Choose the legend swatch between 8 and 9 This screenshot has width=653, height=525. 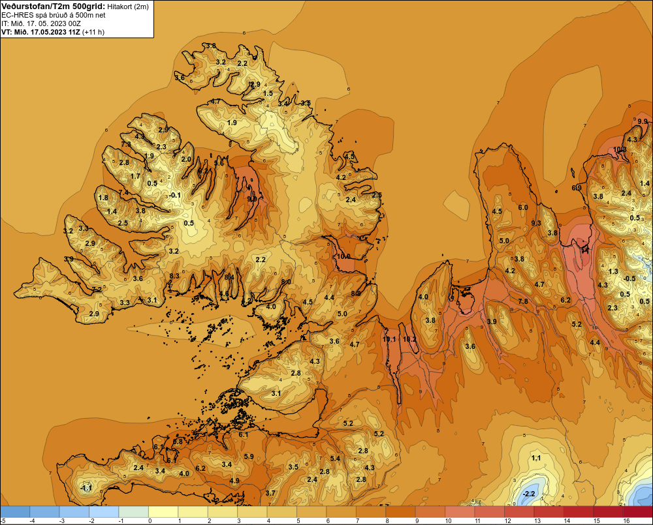(401, 511)
